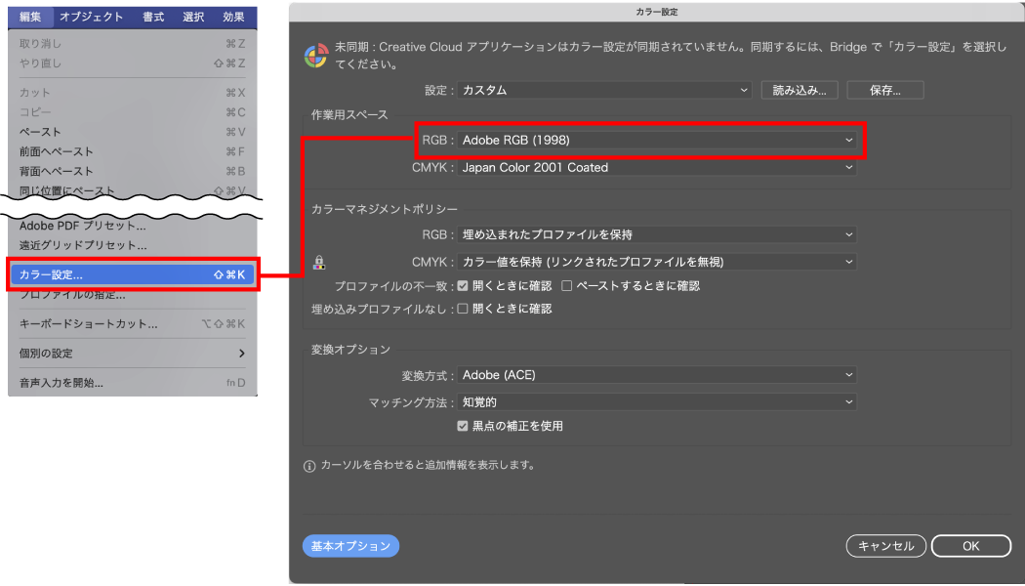Choose 背面へペースト menu item

[x=133, y=171]
